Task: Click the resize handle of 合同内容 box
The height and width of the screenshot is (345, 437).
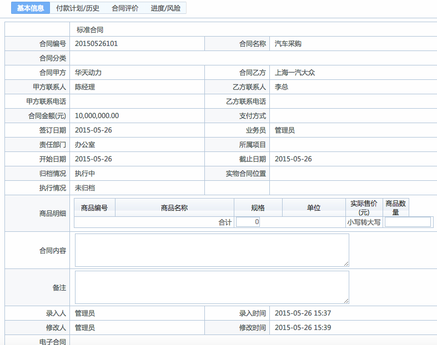Action: [346, 264]
